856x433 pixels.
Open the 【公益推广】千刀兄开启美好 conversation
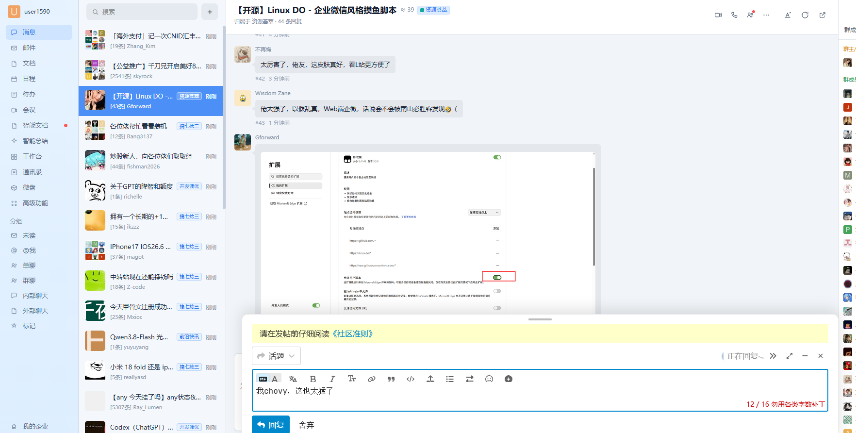click(x=150, y=71)
